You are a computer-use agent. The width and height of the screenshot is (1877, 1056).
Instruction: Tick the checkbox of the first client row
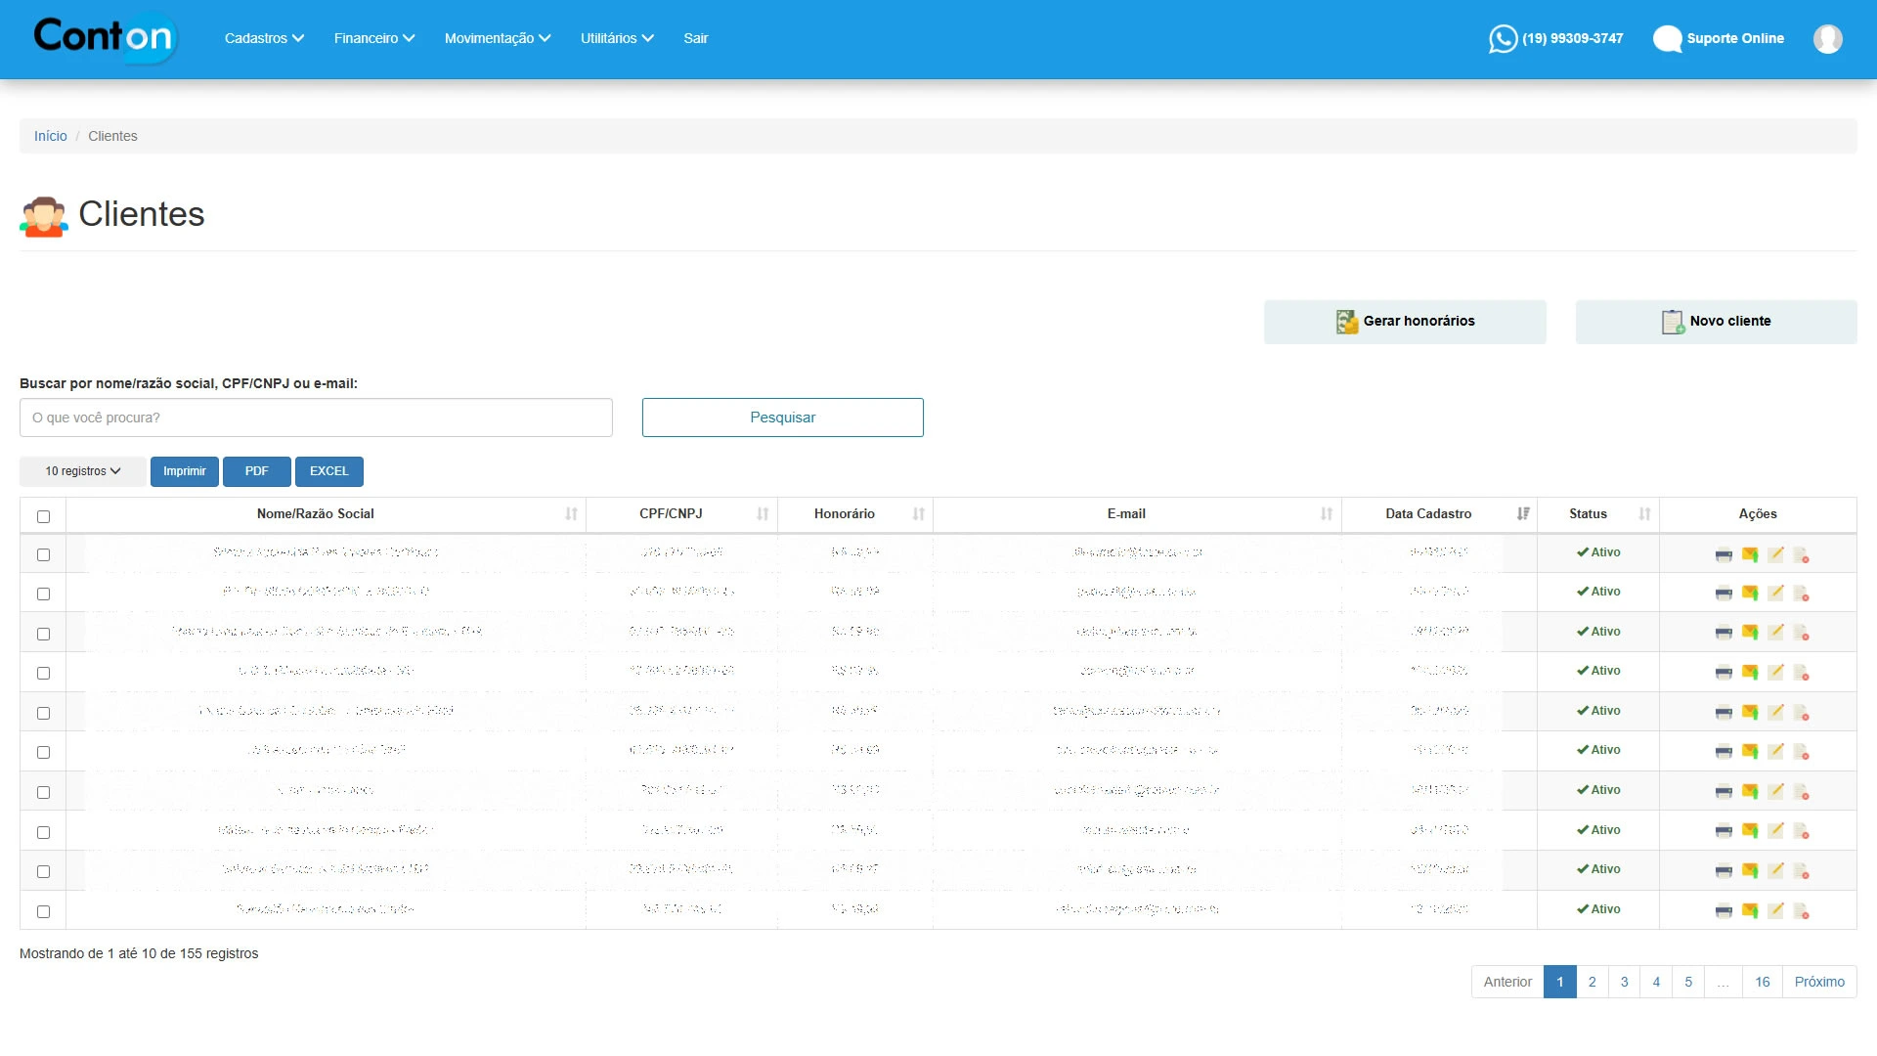[43, 554]
